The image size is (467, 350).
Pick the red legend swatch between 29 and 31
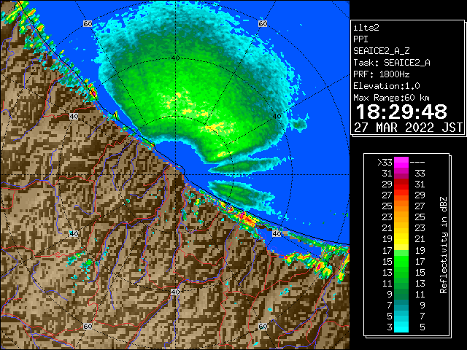(401, 184)
